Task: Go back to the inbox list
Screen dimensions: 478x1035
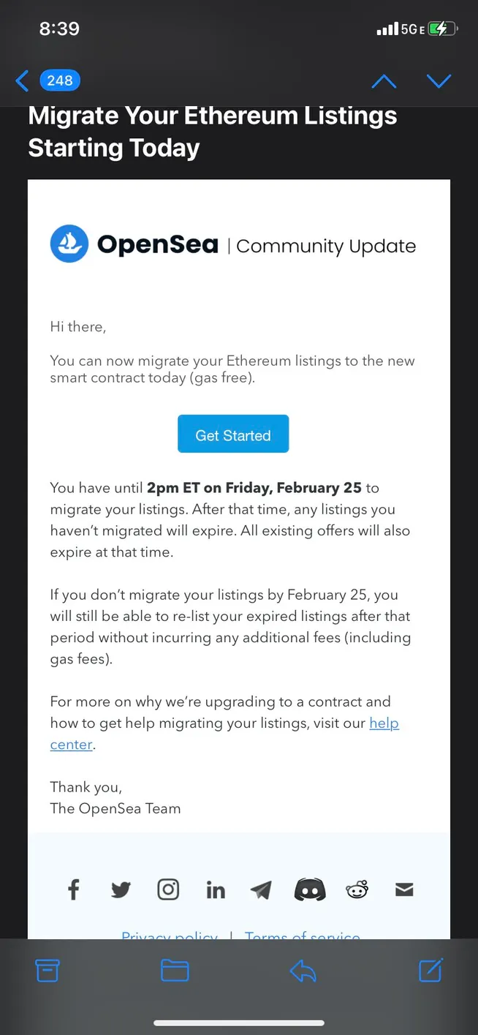Action: 22,81
